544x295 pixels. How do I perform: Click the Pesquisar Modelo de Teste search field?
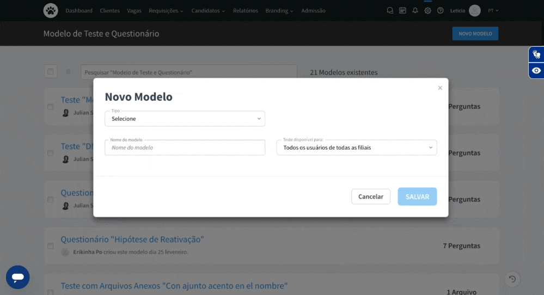(x=189, y=72)
